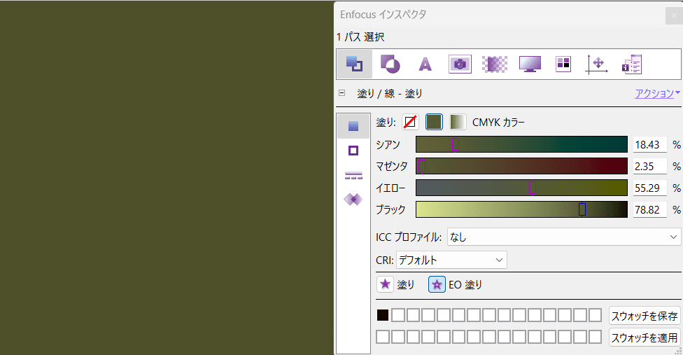
Task: Click the yellow value field 55.29
Action: [650, 188]
